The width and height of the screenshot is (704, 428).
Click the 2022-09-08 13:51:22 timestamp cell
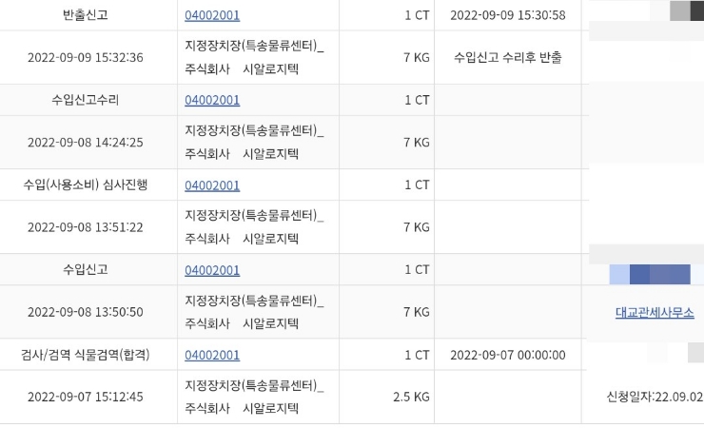pos(86,227)
